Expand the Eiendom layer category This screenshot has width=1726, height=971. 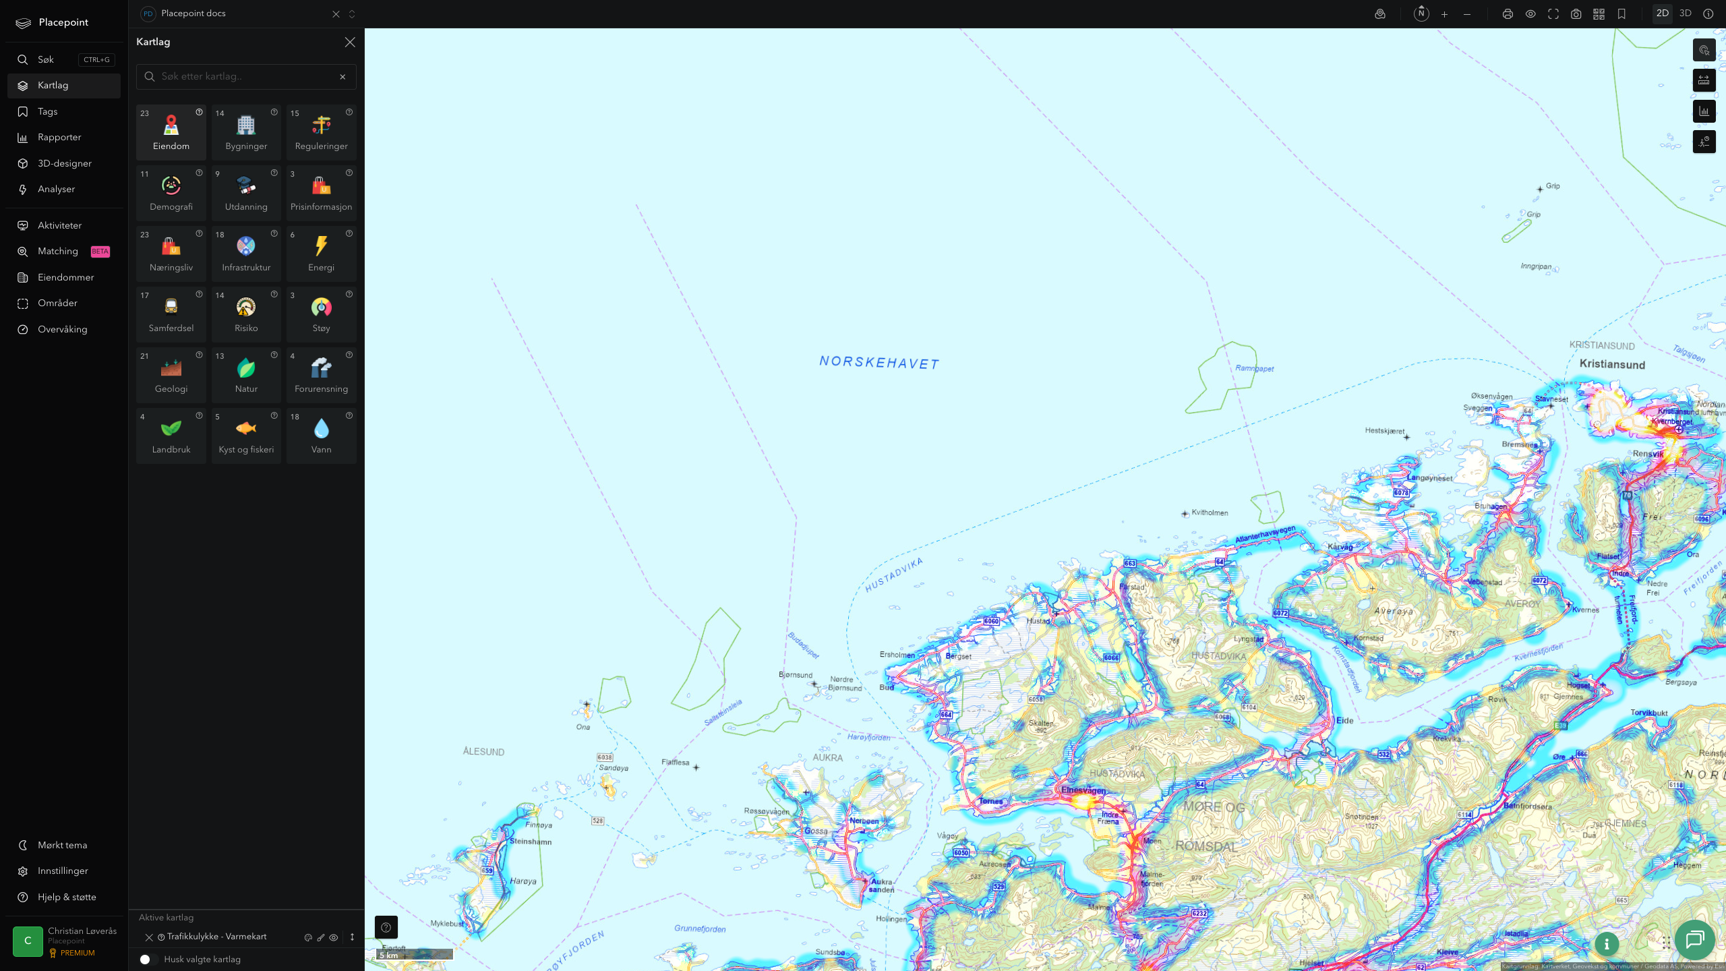171,132
